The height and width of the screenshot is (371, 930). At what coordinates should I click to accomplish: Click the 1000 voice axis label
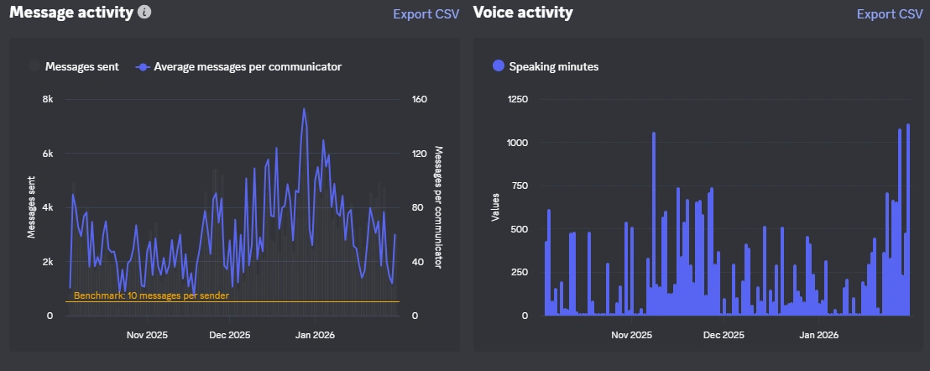(517, 142)
